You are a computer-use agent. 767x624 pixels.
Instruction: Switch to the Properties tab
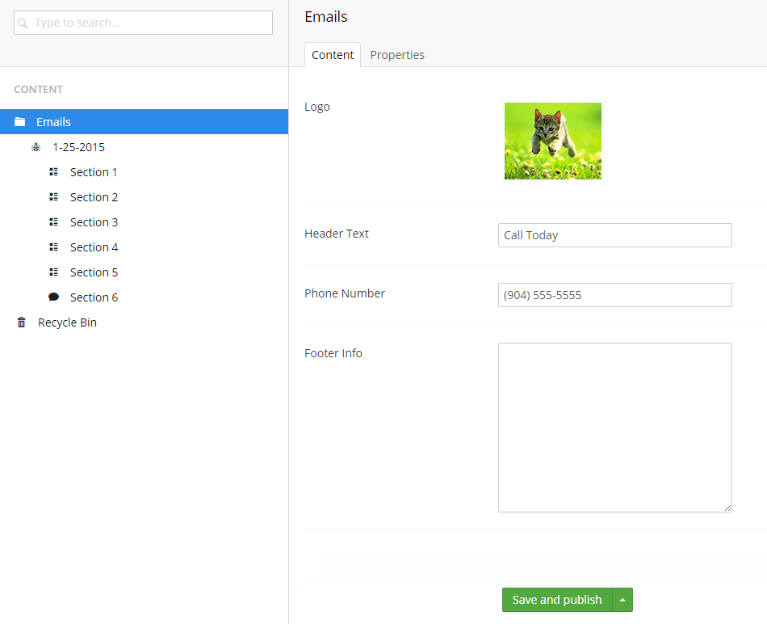[397, 55]
